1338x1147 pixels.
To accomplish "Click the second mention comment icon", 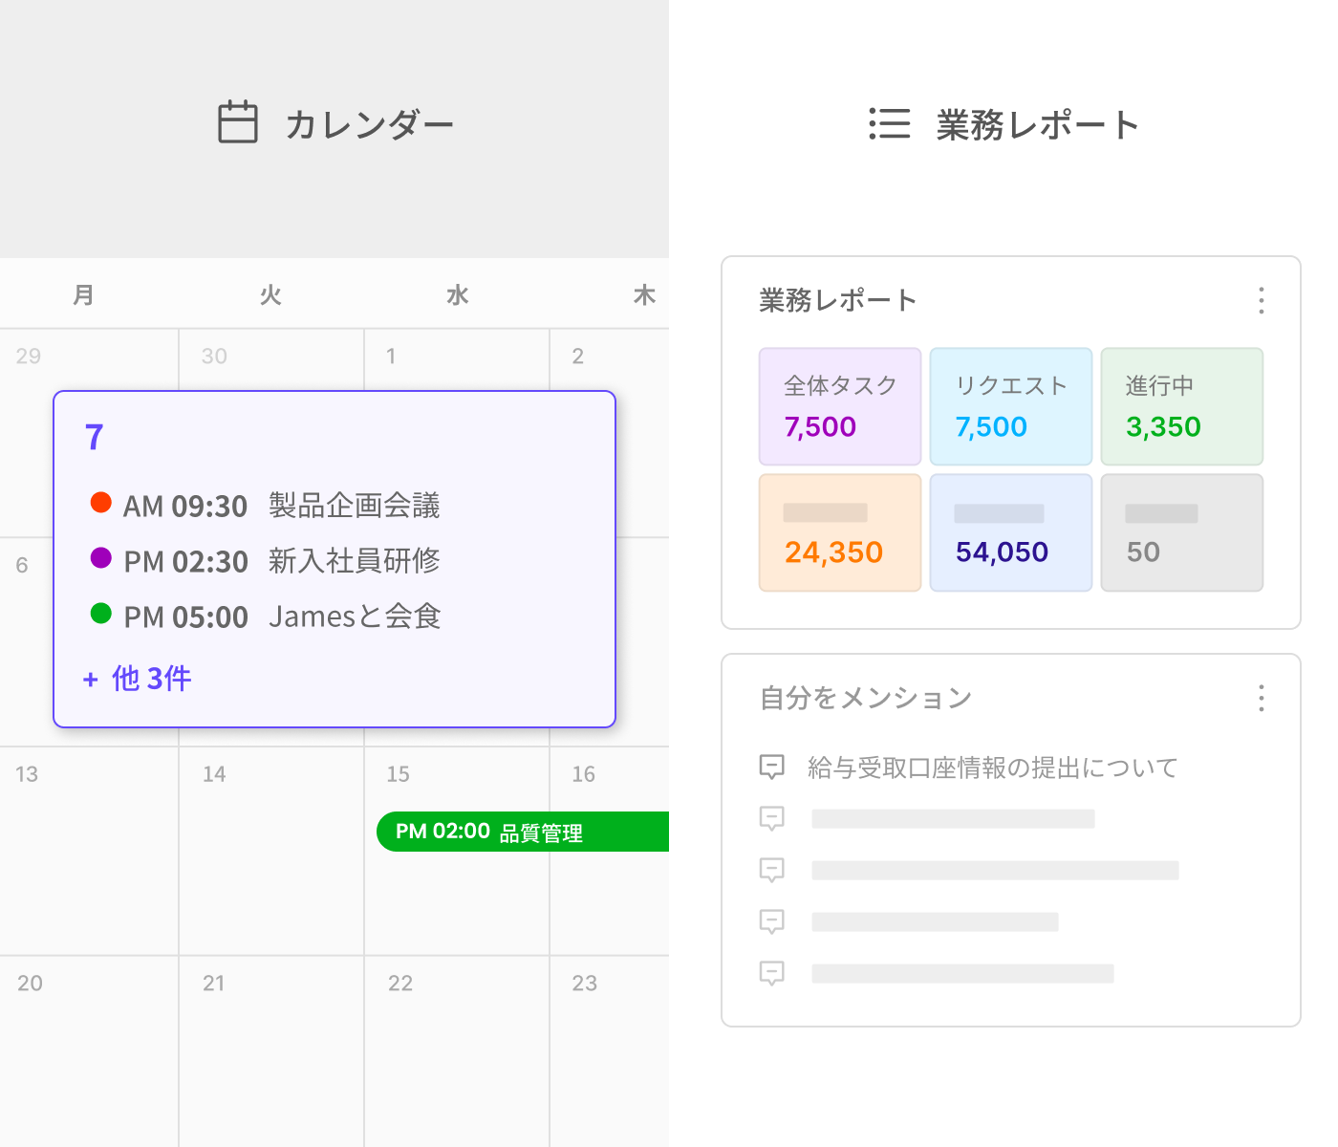I will pyautogui.click(x=771, y=818).
